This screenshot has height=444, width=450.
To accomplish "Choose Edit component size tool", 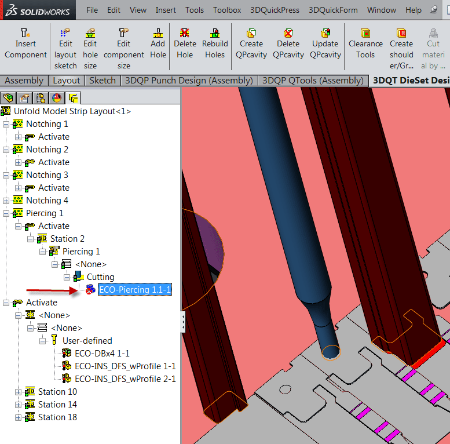I will [124, 49].
